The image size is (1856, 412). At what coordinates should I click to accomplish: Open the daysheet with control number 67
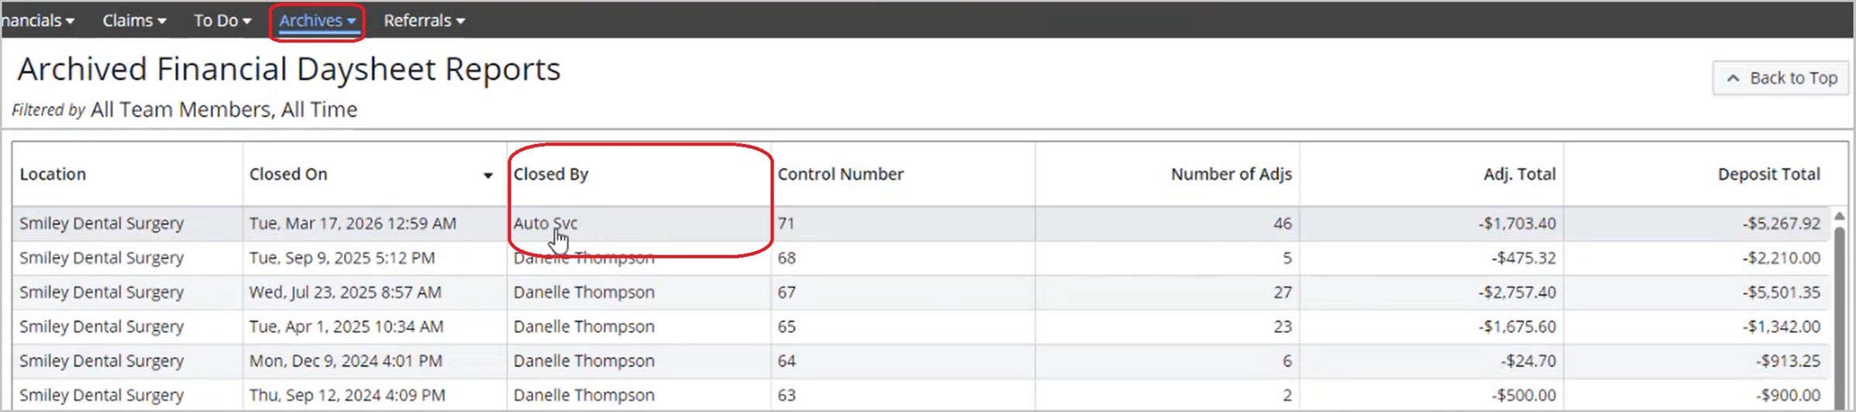787,292
